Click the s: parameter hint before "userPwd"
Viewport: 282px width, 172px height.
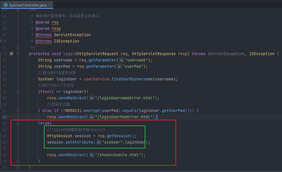point(119,66)
